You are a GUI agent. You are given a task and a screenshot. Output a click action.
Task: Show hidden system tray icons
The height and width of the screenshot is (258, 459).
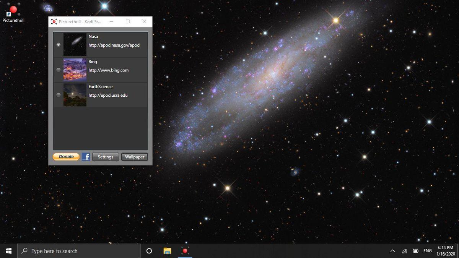pyautogui.click(x=392, y=251)
